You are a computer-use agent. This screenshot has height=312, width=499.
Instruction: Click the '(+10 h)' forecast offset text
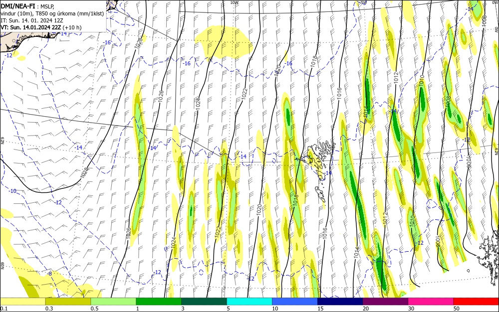pos(72,27)
